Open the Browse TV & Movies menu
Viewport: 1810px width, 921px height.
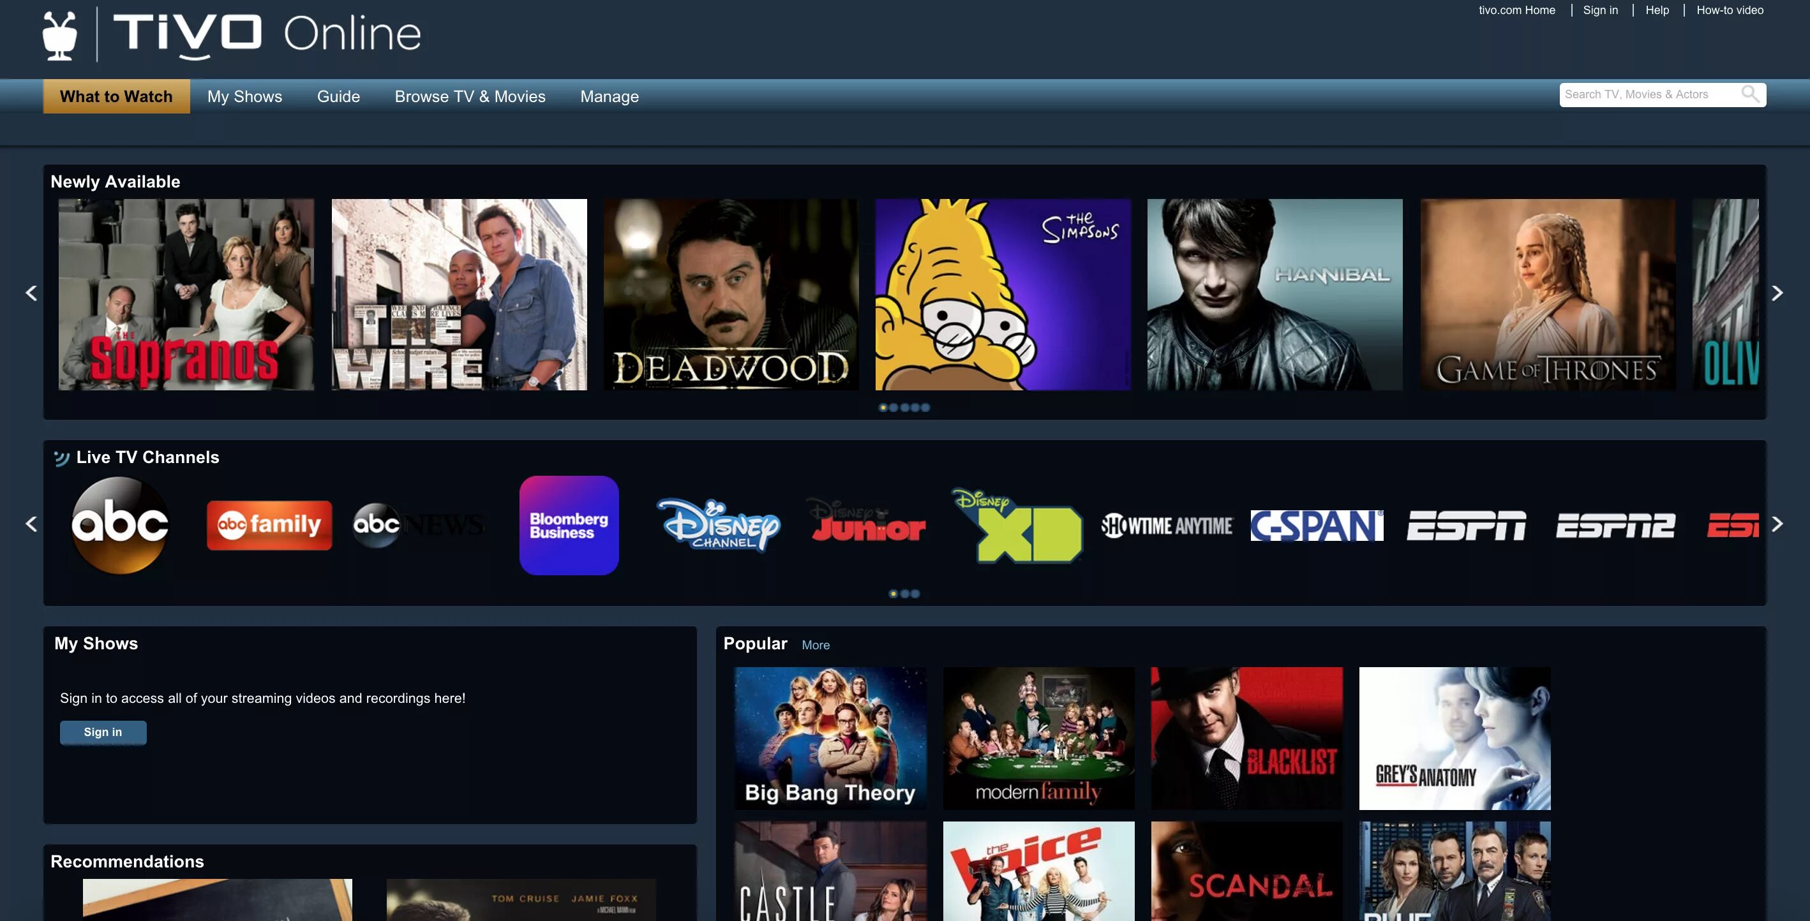click(470, 96)
